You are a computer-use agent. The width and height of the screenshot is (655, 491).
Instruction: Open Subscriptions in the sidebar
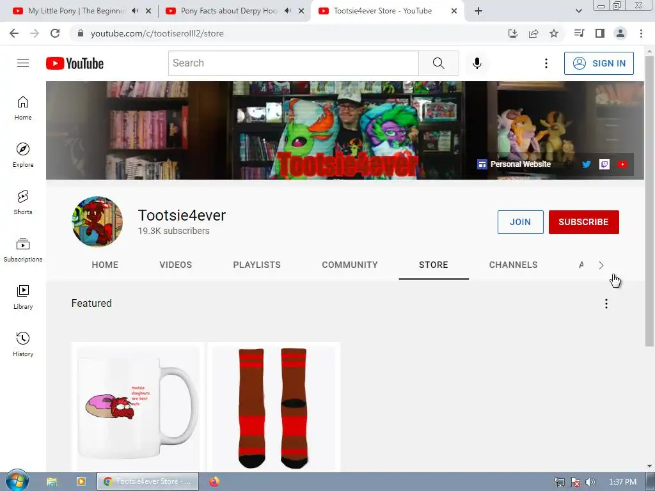tap(23, 250)
